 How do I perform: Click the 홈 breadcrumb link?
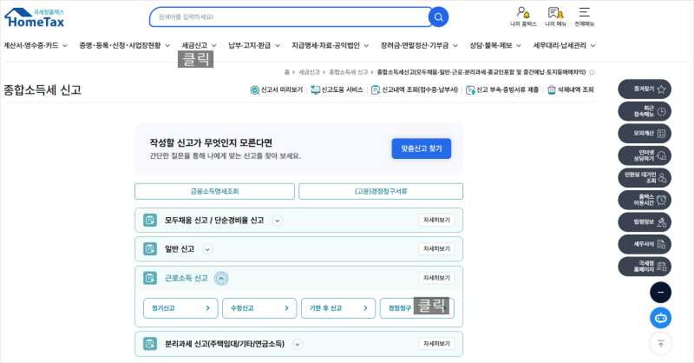pyautogui.click(x=287, y=72)
